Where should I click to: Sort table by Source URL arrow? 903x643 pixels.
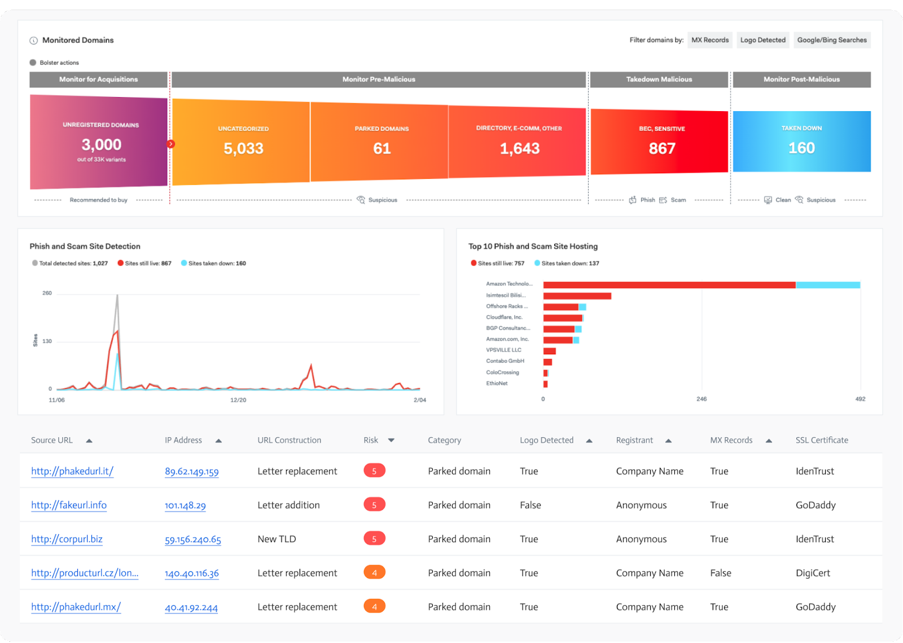click(89, 441)
